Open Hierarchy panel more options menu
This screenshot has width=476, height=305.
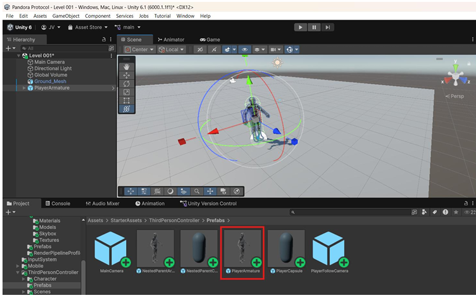pos(111,39)
